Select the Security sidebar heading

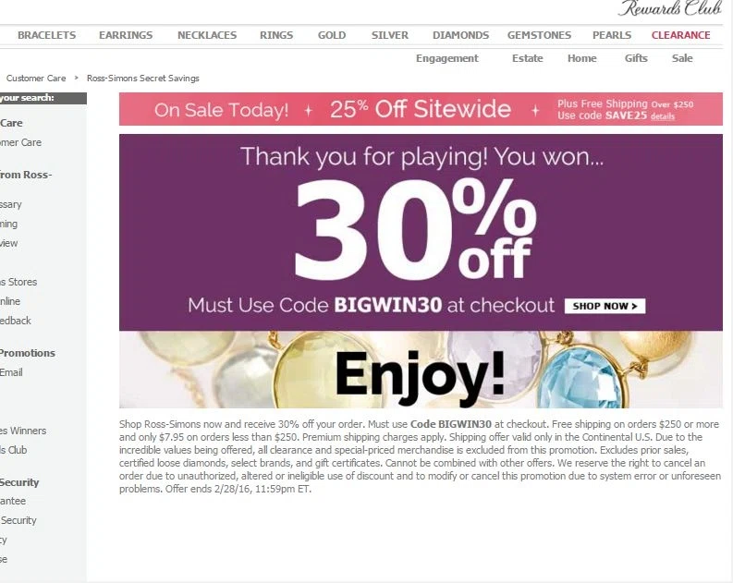pyautogui.click(x=19, y=482)
